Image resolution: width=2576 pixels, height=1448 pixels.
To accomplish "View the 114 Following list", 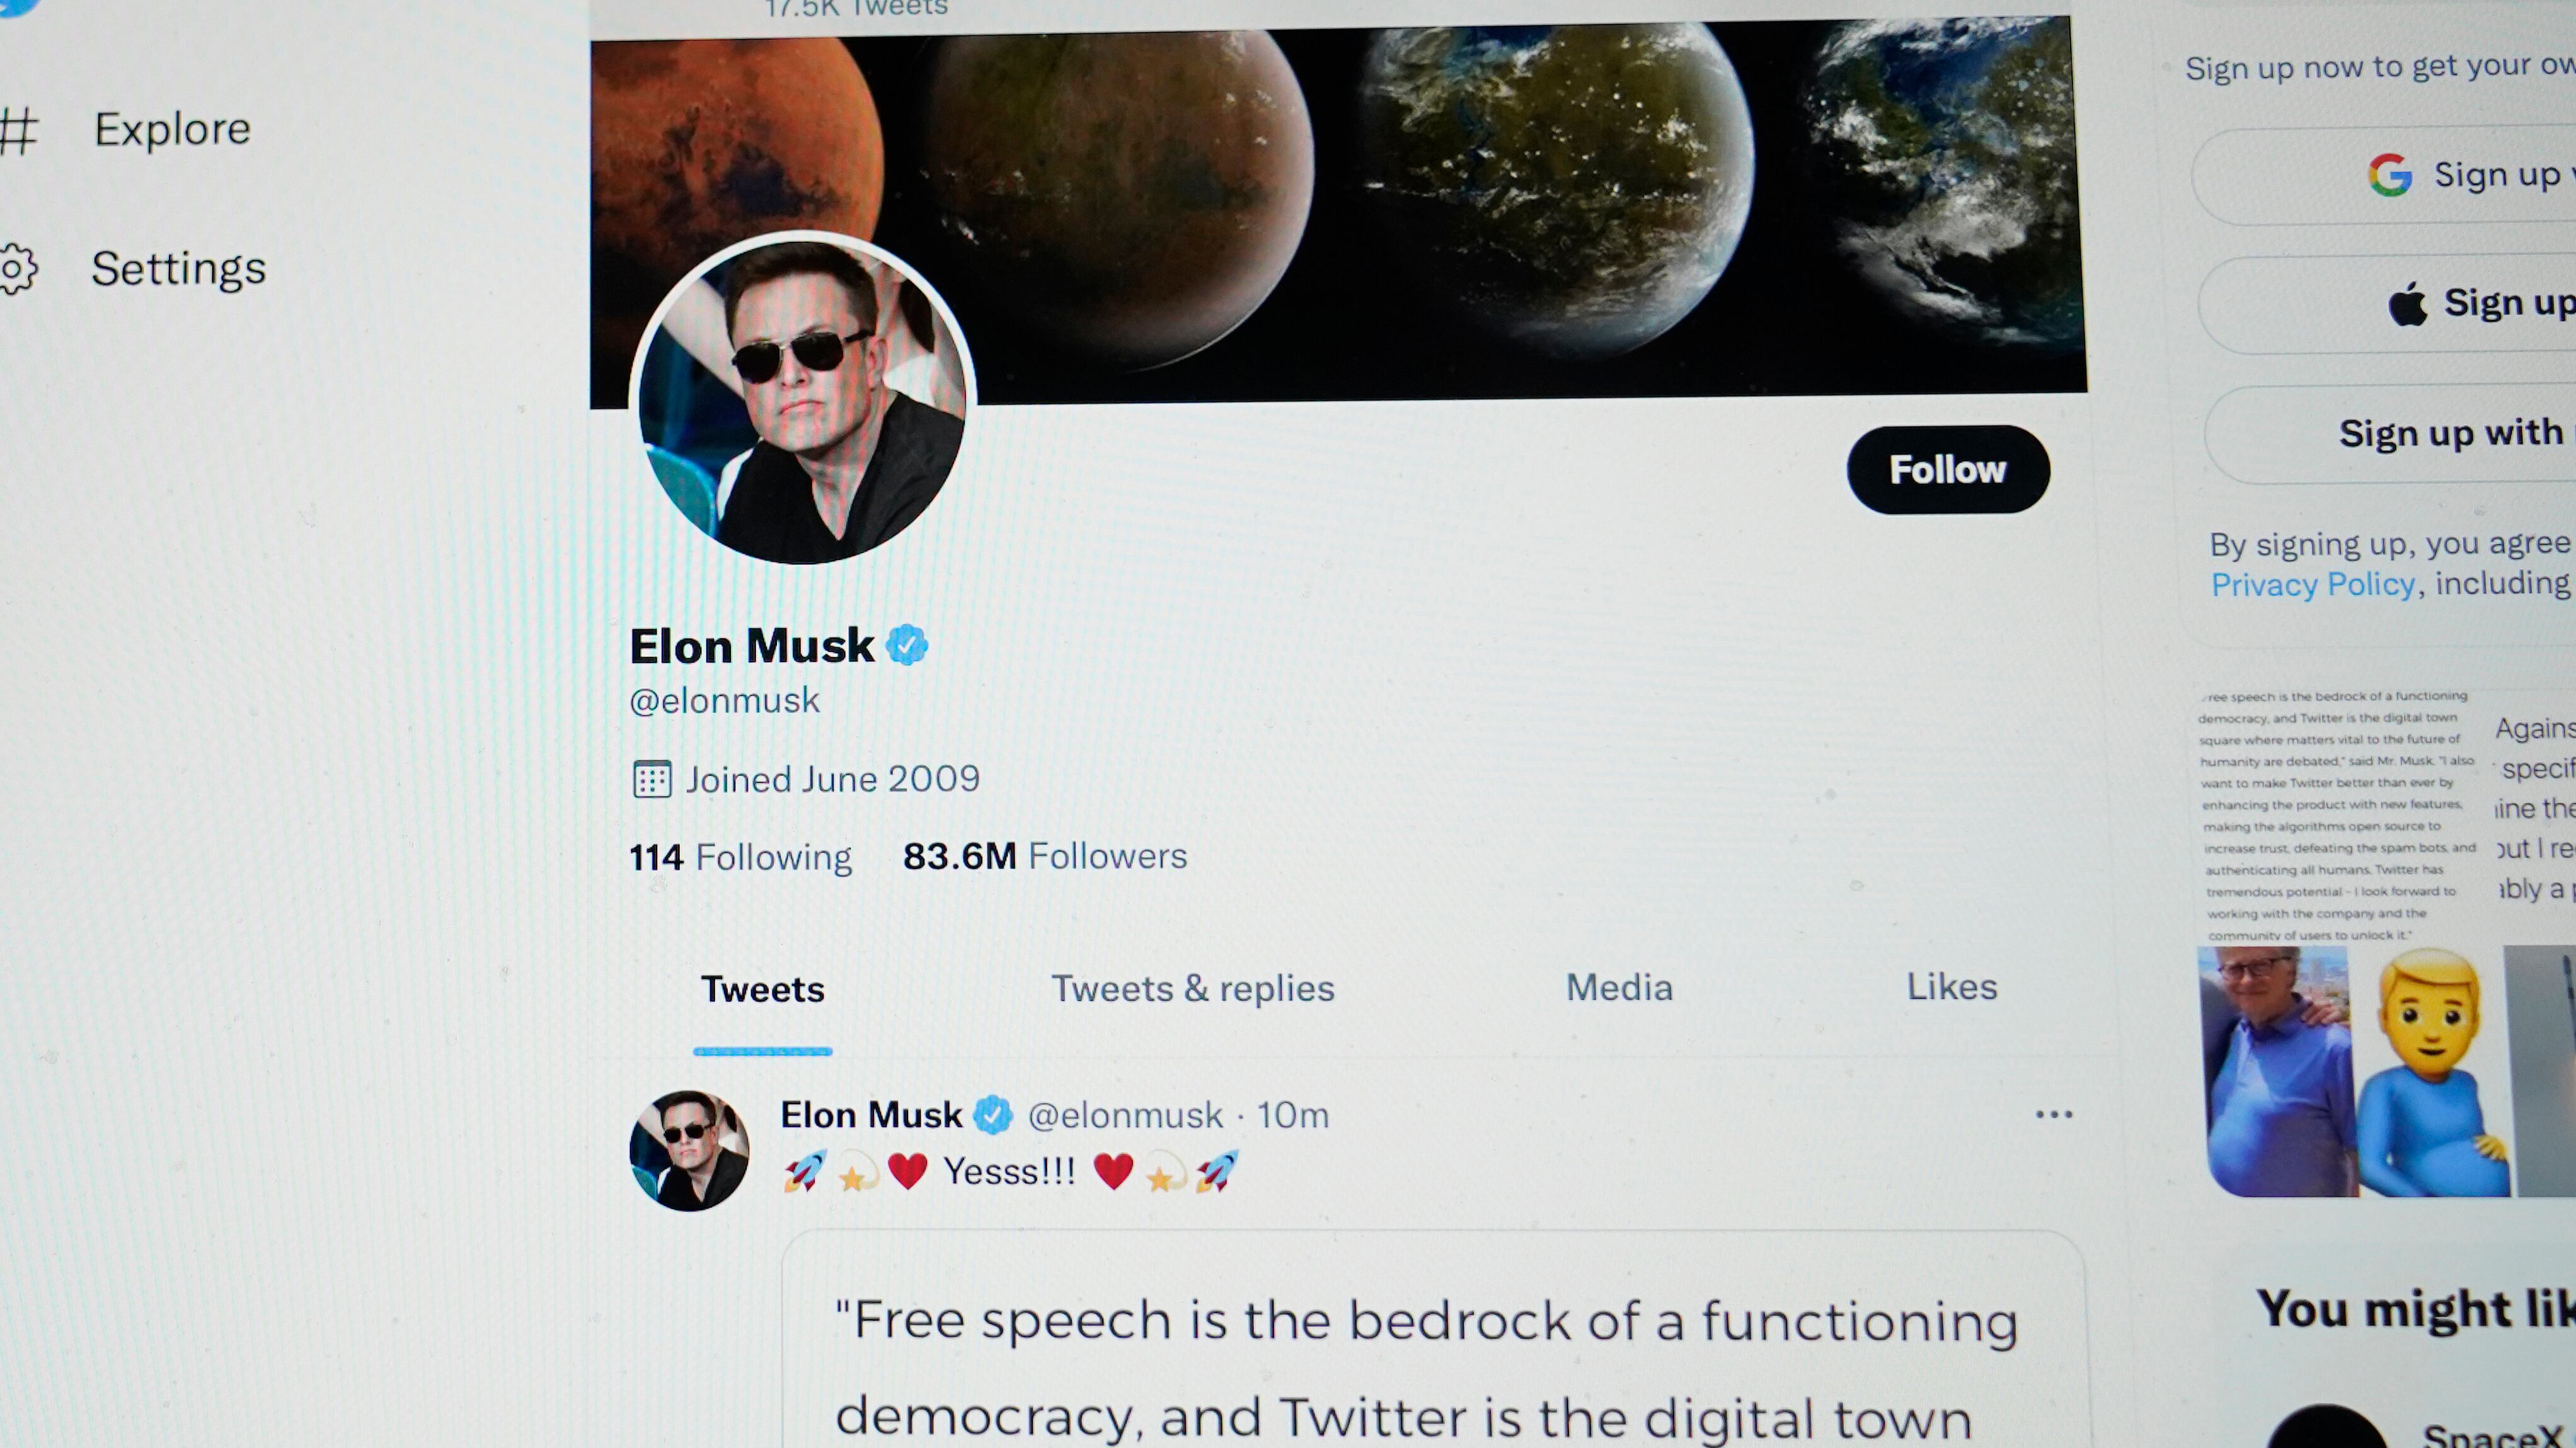I will coord(740,857).
